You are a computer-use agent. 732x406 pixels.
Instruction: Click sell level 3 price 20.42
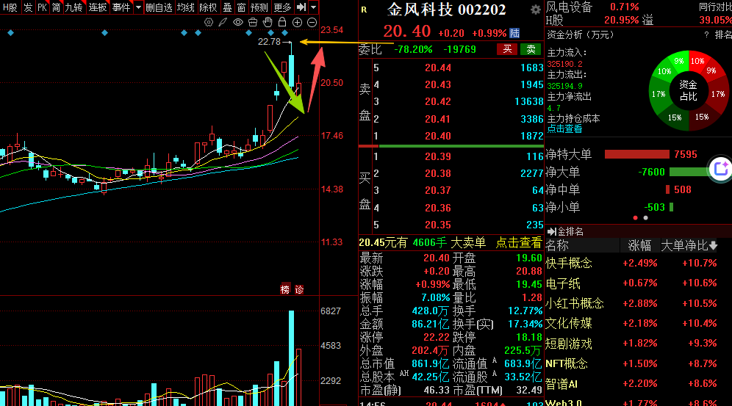point(438,101)
